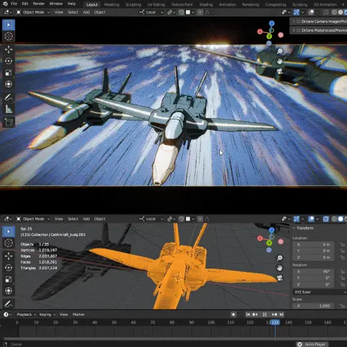Open the XYZ Euler rotation mode dropdown

click(x=319, y=292)
